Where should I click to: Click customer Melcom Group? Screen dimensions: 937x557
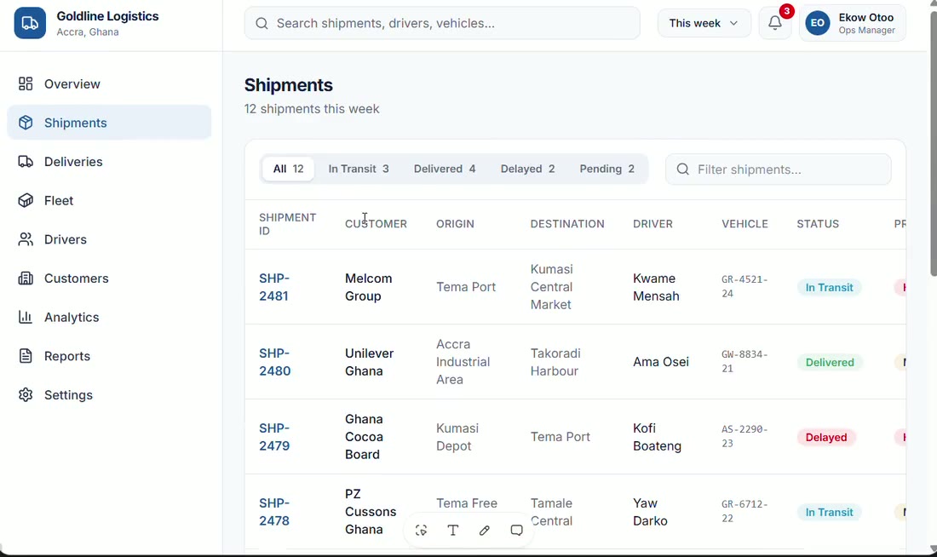pyautogui.click(x=369, y=287)
